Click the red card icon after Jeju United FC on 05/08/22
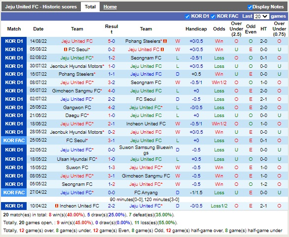 coord(162,50)
